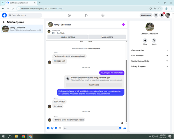Open View buyer profile link
The height and width of the screenshot is (139, 174).
(94, 49)
